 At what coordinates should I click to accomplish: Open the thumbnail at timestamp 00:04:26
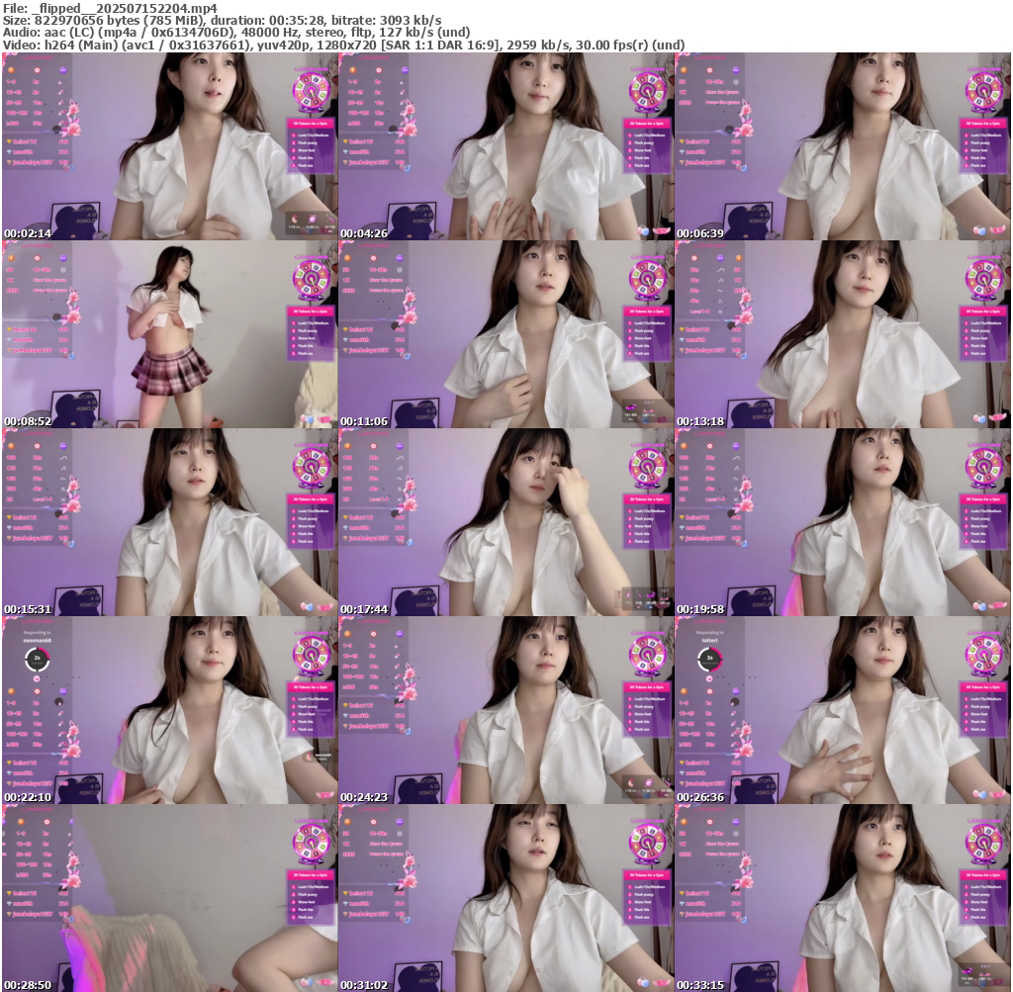pos(506,145)
